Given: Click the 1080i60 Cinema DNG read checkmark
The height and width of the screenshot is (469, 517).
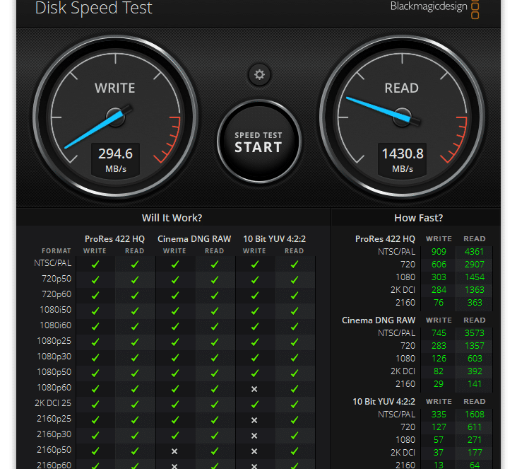Looking at the screenshot, I should pyautogui.click(x=215, y=326).
